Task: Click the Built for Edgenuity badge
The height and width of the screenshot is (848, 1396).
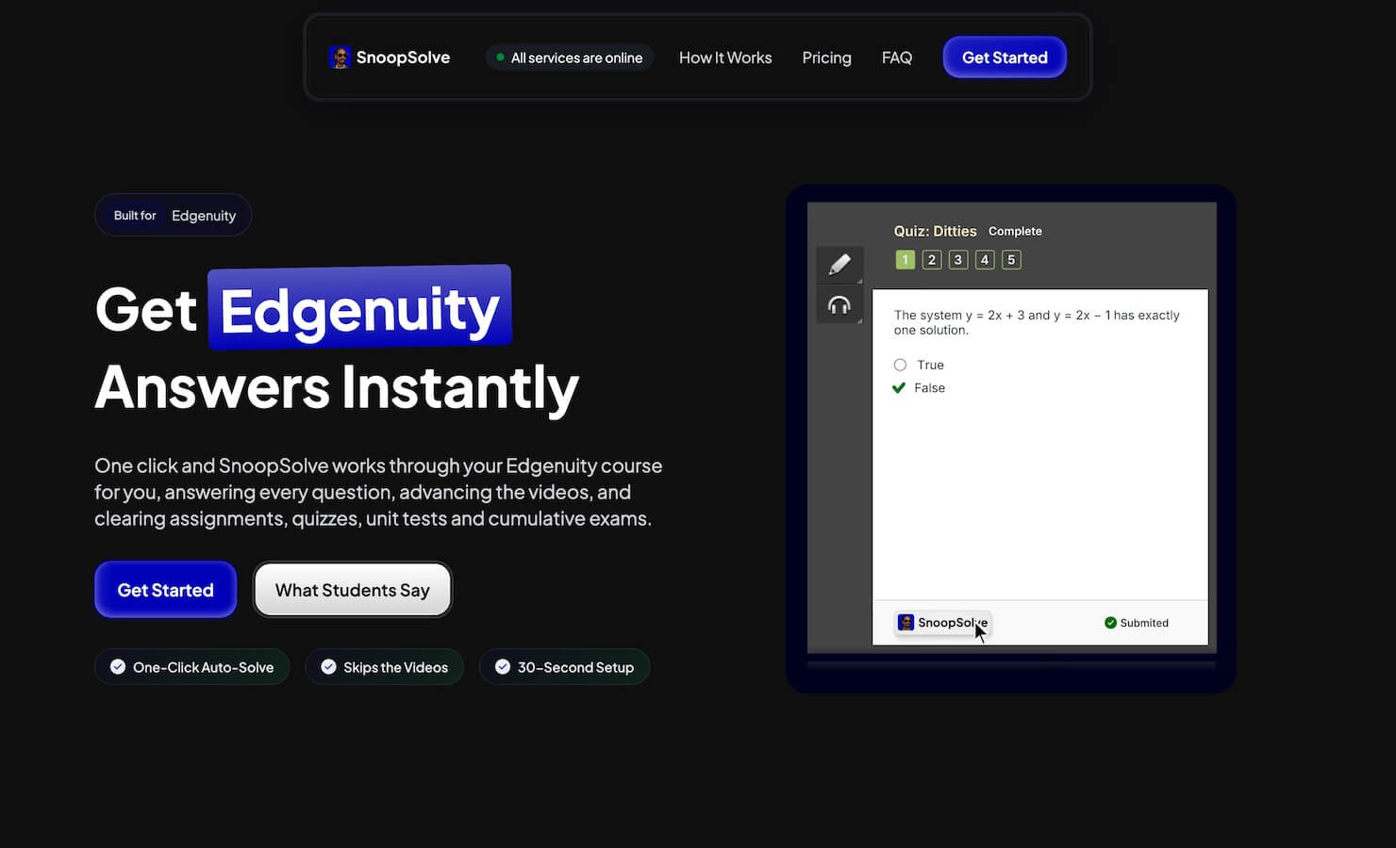Action: 174,215
